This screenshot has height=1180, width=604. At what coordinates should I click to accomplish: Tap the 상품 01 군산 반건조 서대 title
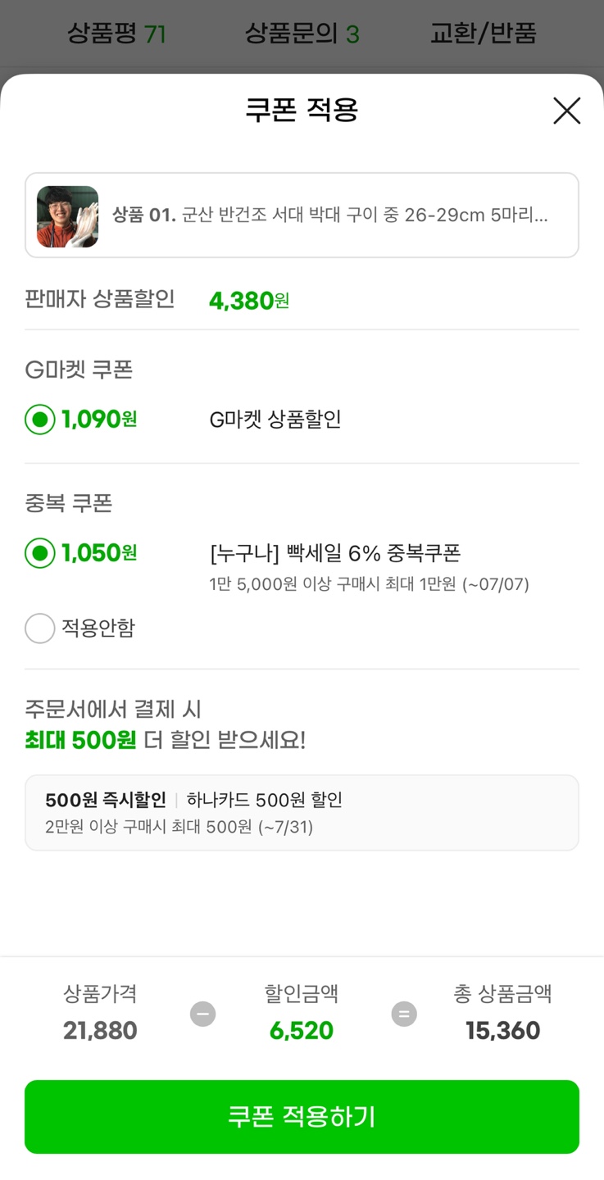click(x=329, y=216)
